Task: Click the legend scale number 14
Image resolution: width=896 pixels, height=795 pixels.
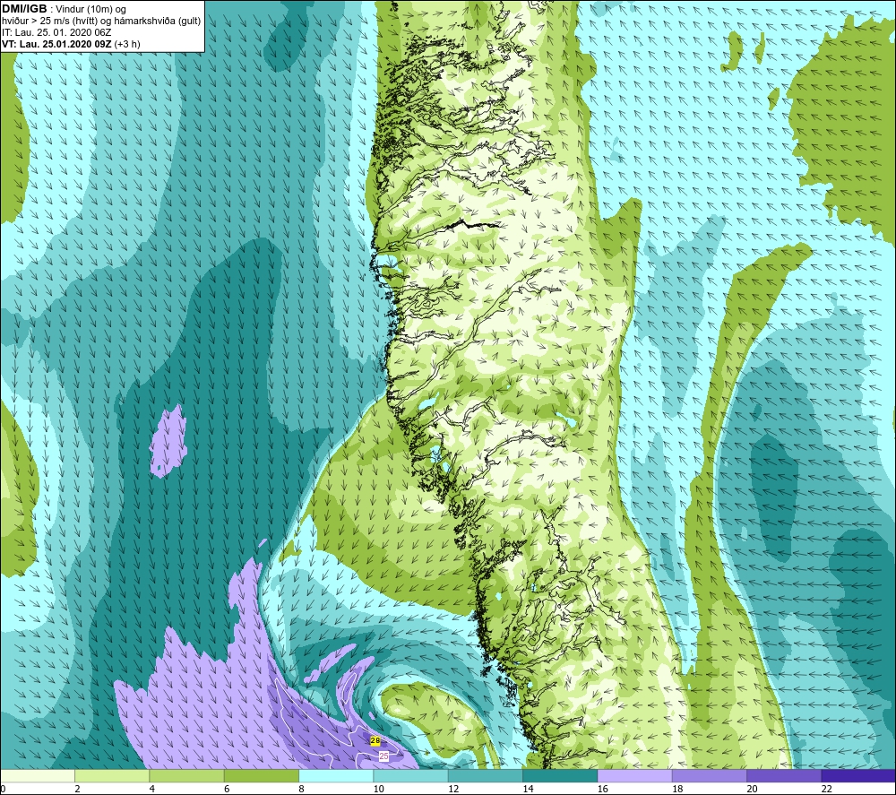Action: click(x=528, y=789)
